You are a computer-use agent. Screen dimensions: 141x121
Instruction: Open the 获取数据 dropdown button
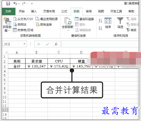7,25
